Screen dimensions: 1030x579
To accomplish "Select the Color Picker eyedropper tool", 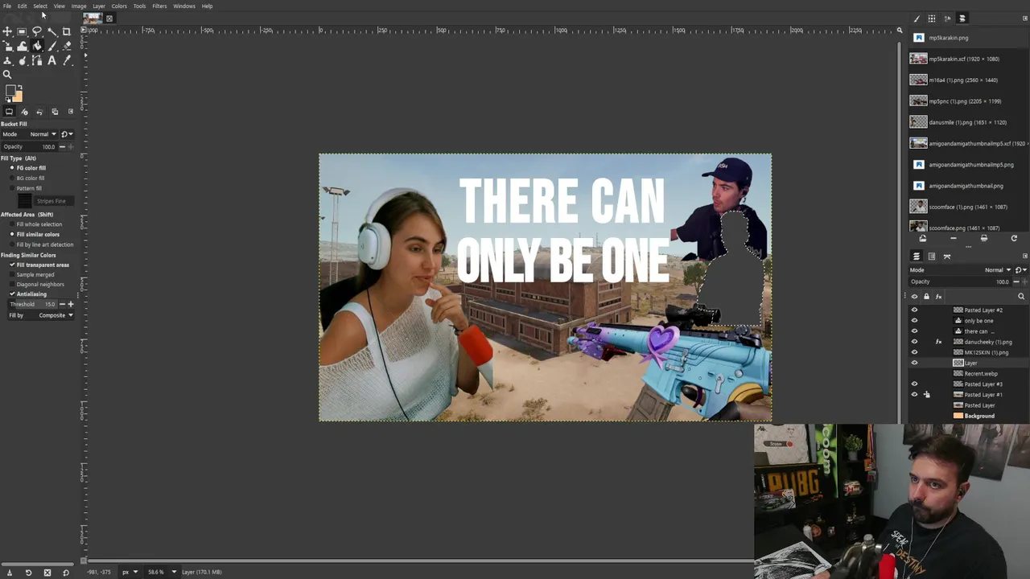I will [67, 61].
